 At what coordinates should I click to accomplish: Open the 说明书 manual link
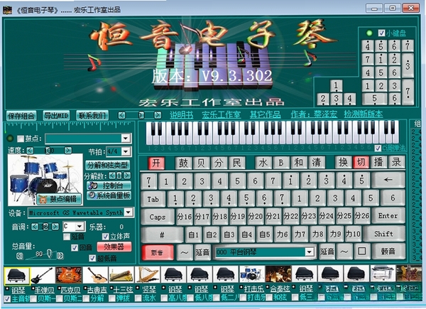click(x=182, y=115)
